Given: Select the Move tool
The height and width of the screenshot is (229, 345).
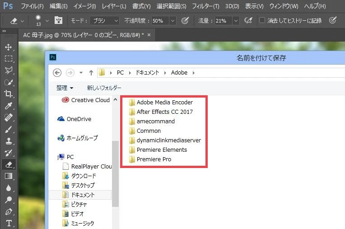Looking at the screenshot, I should pyautogui.click(x=9, y=47).
